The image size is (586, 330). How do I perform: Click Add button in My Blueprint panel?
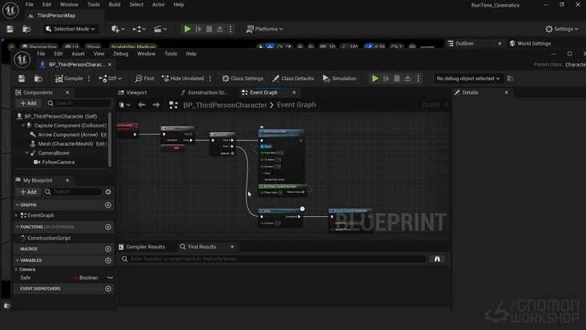point(28,191)
